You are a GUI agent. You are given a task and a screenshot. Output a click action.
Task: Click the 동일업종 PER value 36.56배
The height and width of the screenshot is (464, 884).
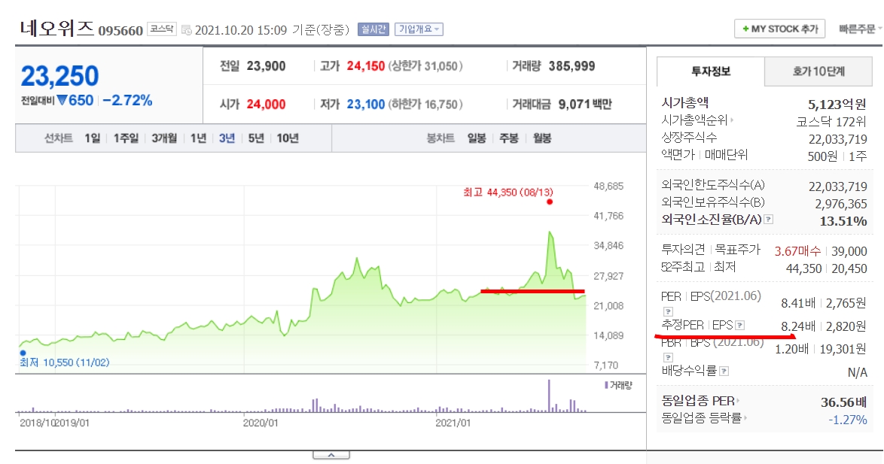pos(843,402)
